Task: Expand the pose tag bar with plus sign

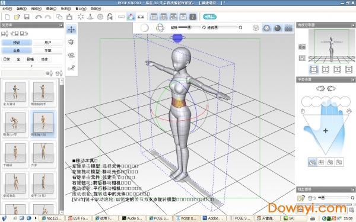Action: [x=32, y=66]
